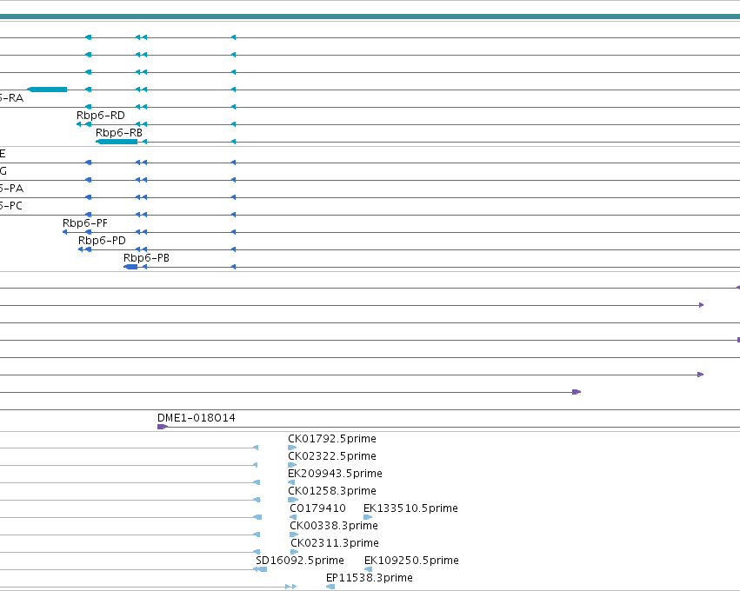
Task: Select the Rbp6-PD protein label
Action: tap(102, 241)
